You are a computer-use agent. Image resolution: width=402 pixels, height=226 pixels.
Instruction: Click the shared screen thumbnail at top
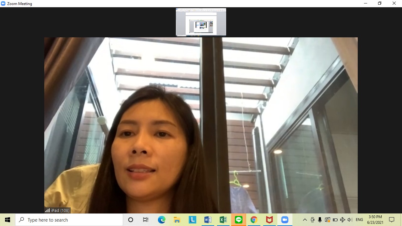pyautogui.click(x=201, y=22)
